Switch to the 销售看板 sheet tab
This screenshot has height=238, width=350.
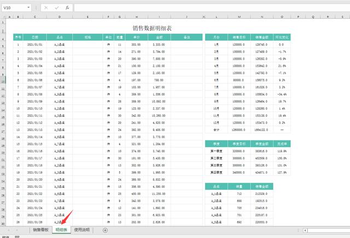pos(40,230)
